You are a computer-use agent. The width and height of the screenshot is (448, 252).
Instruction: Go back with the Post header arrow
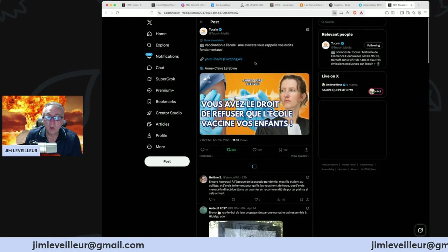click(x=202, y=22)
